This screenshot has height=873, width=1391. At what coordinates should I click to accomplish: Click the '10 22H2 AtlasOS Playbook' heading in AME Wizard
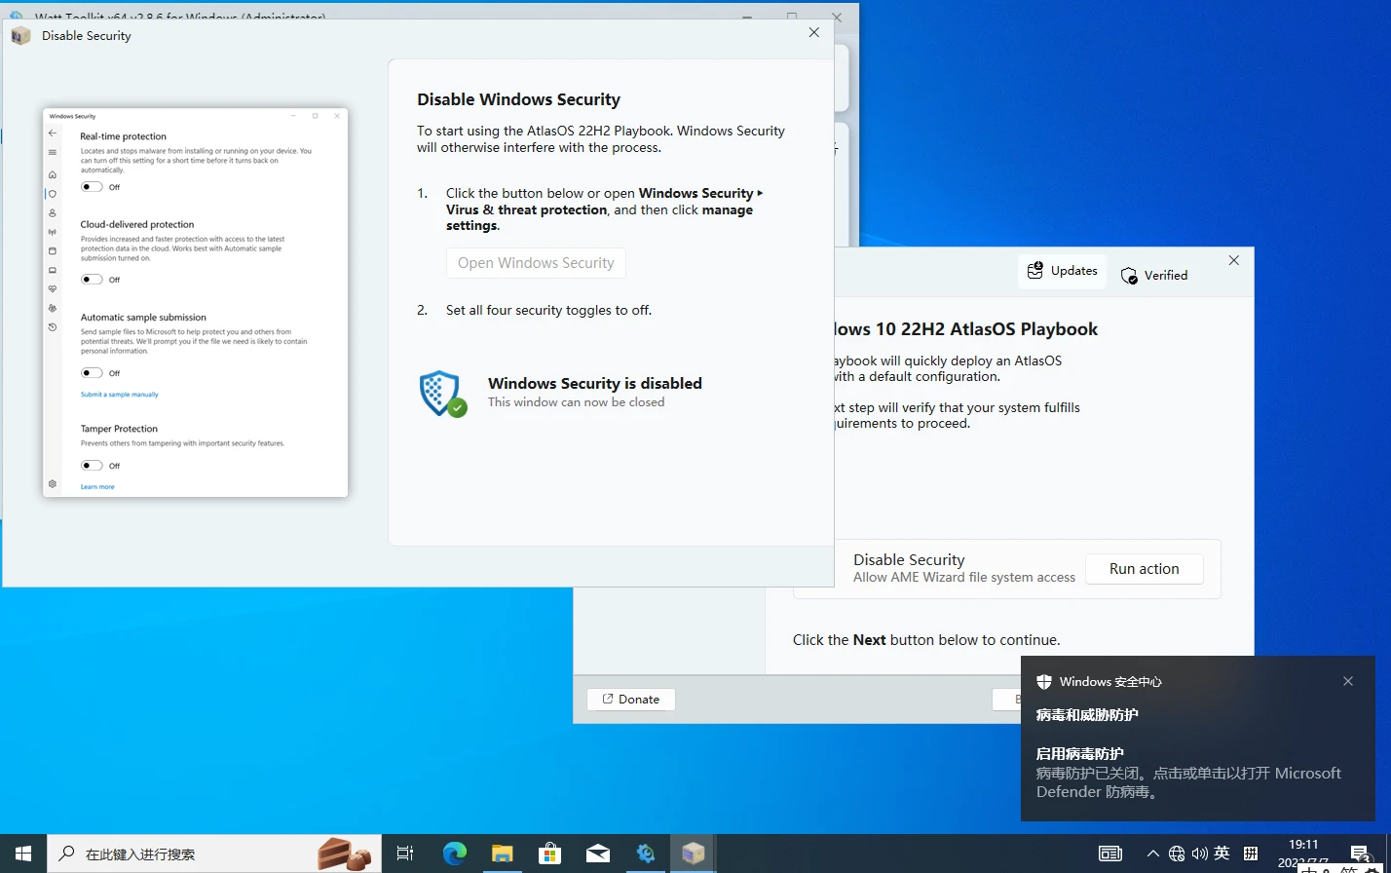pos(988,329)
